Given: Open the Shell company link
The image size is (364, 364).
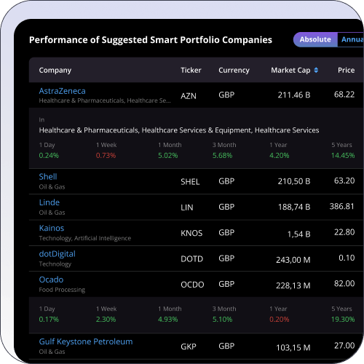Looking at the screenshot, I should (48, 177).
